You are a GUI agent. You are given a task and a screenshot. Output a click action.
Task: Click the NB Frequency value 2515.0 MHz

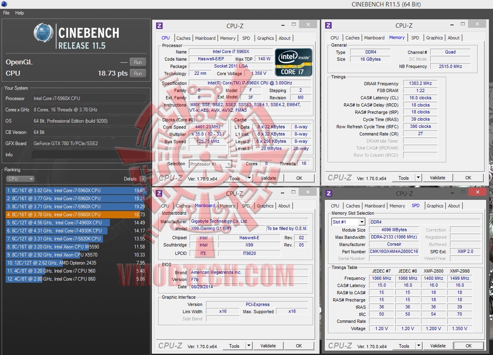pos(450,66)
